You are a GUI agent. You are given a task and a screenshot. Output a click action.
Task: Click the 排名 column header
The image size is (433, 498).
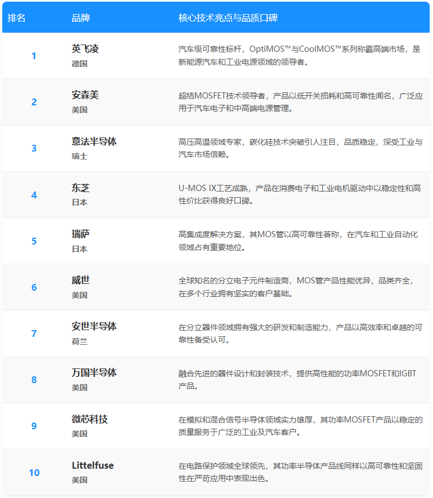point(17,17)
